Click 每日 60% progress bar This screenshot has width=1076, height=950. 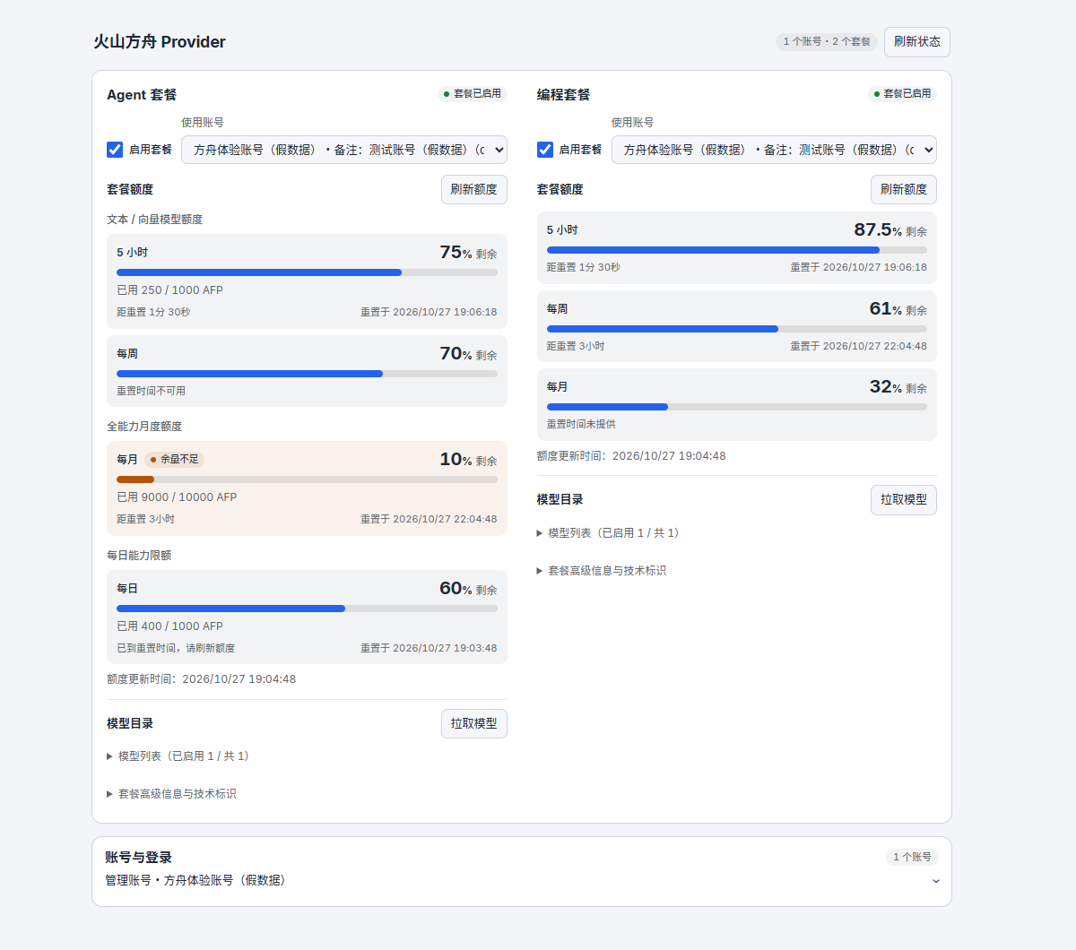(x=307, y=609)
